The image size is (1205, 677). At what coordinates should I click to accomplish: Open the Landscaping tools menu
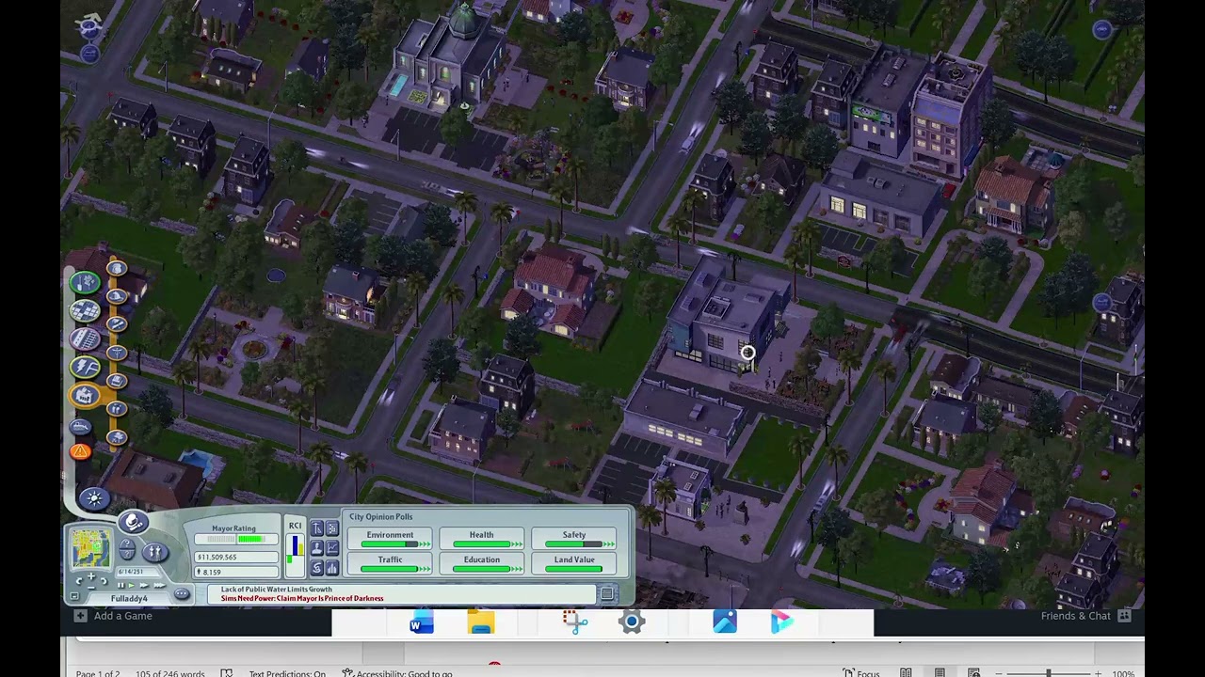click(85, 282)
